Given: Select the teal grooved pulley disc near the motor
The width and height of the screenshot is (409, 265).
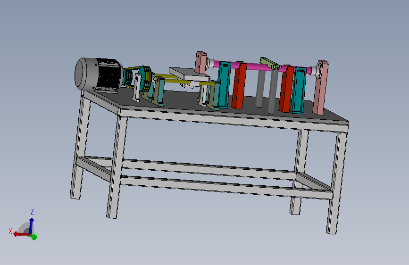Looking at the screenshot, I should [144, 78].
